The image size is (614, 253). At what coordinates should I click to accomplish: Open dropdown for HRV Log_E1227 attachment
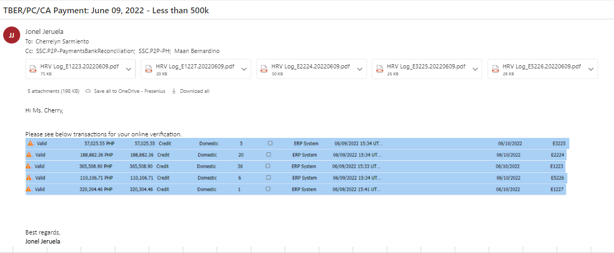(244, 69)
